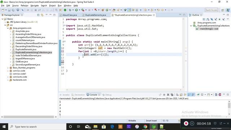Toggle Hide Non-Public Members in the Outline

point(219,19)
